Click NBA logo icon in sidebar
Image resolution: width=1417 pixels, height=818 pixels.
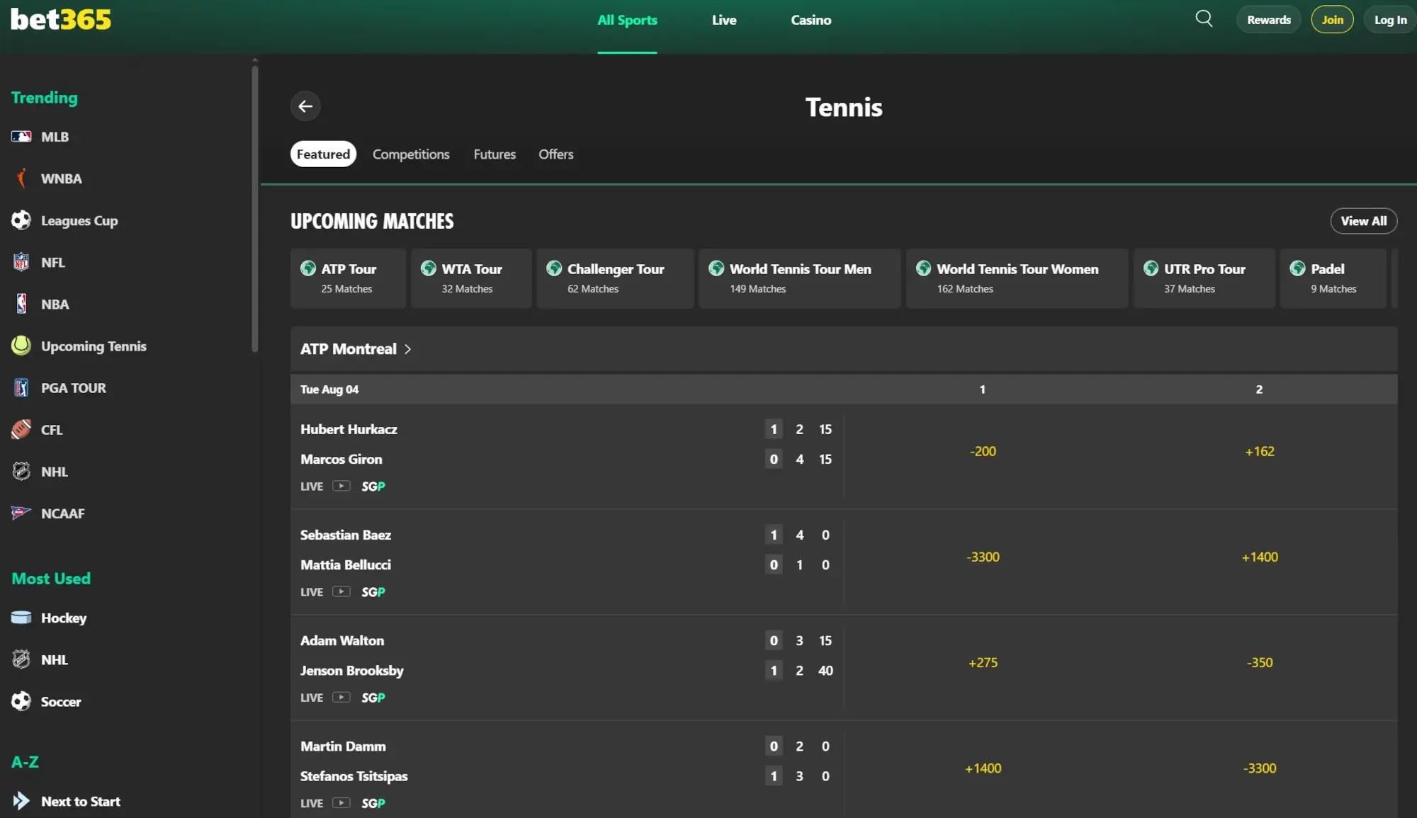coord(21,304)
